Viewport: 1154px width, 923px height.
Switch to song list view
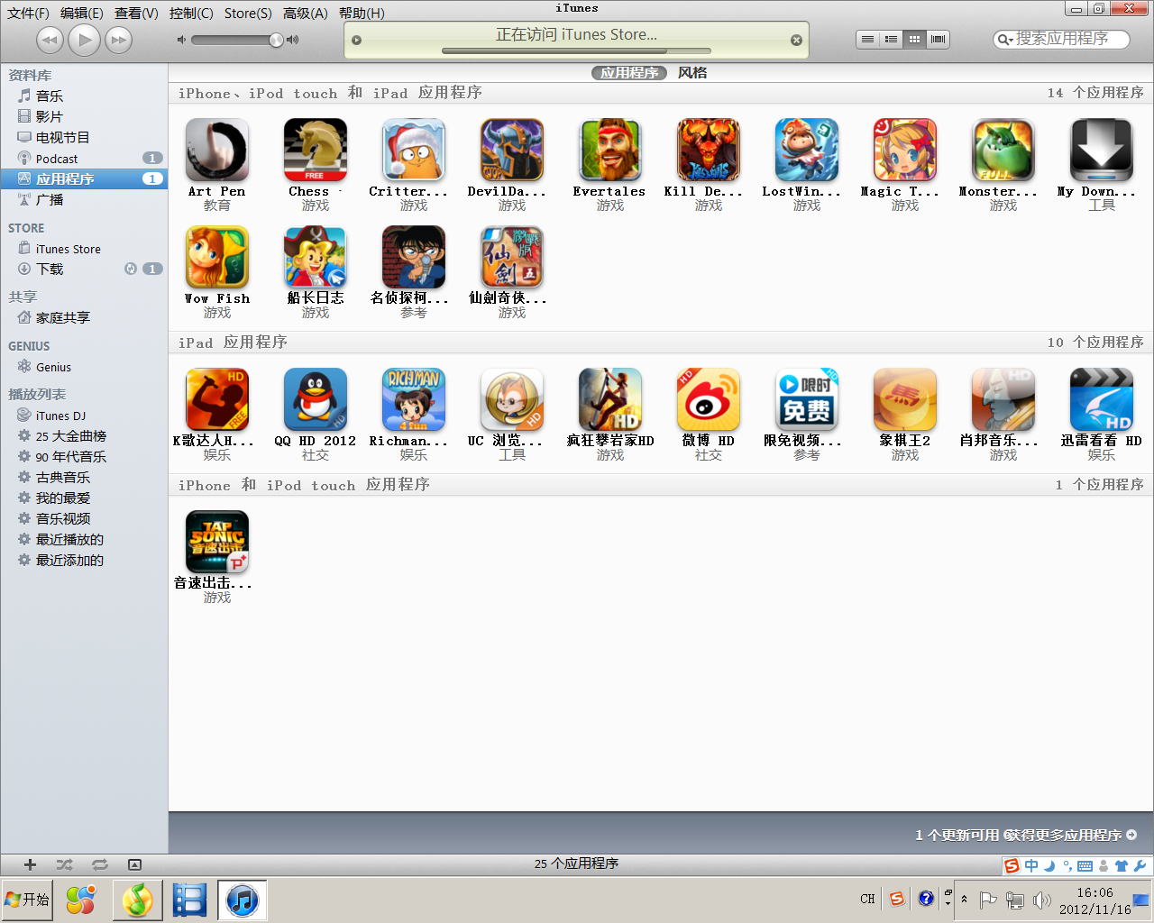click(867, 40)
